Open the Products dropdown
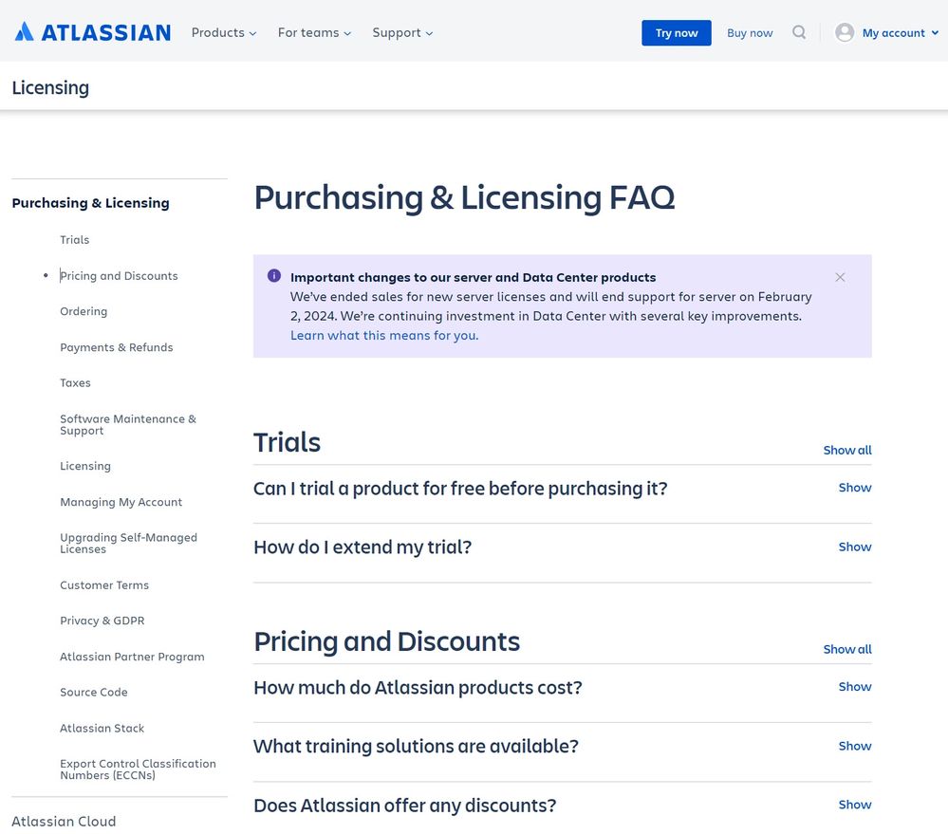 pyautogui.click(x=223, y=32)
